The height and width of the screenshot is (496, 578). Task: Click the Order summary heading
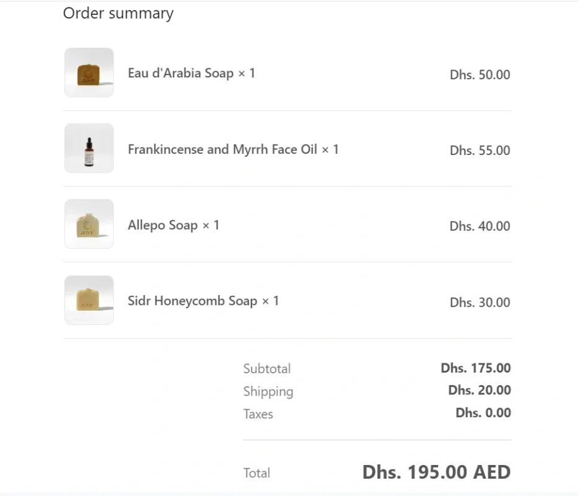[x=117, y=13]
